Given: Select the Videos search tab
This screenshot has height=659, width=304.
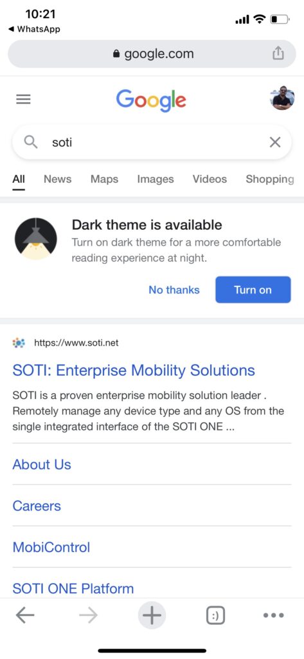Looking at the screenshot, I should point(210,179).
